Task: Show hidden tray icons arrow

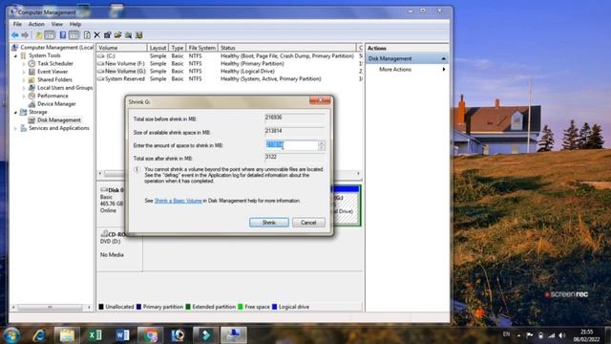Action: point(518,335)
